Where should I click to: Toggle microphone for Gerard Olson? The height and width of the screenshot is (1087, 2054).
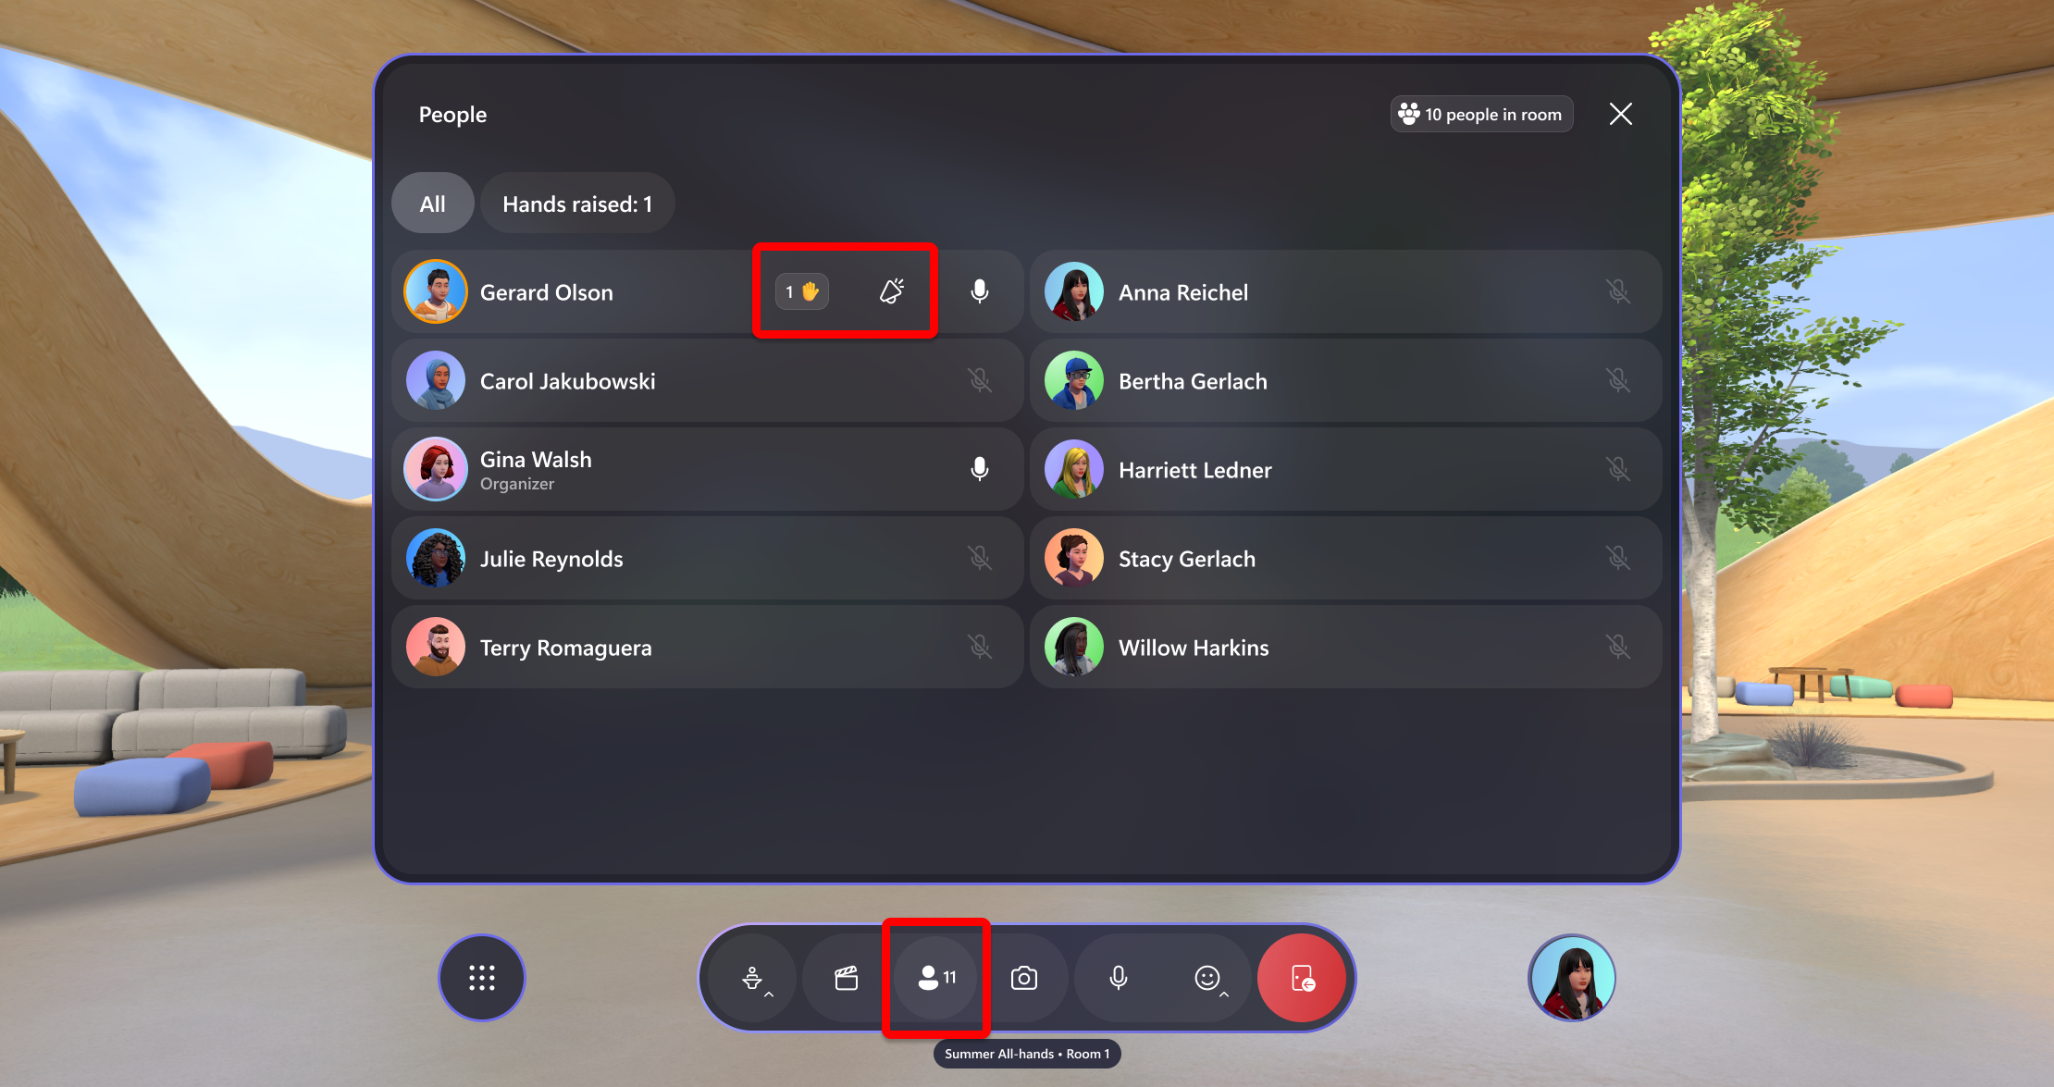click(x=980, y=290)
